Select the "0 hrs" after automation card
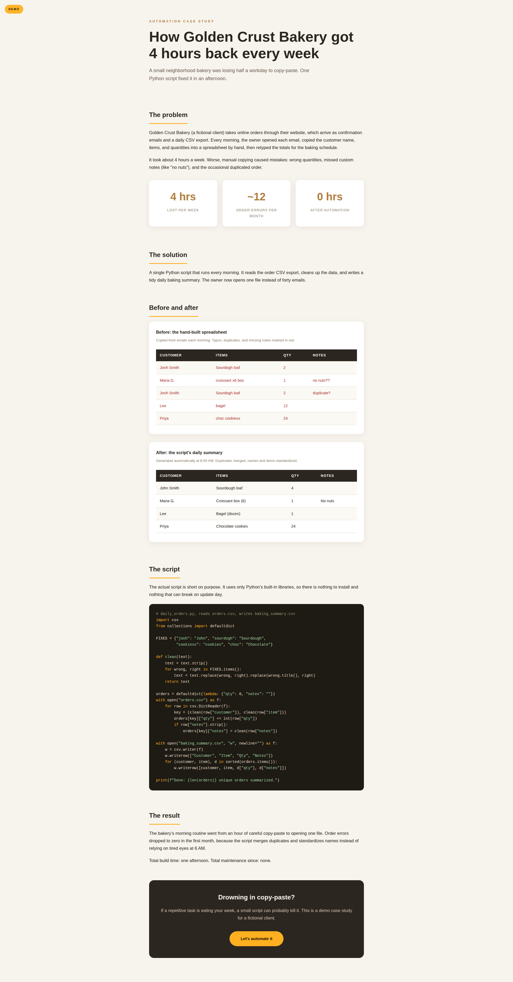This screenshot has height=982, width=513. point(329,203)
